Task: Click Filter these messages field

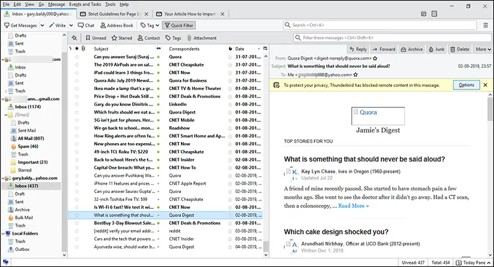Action: pos(393,38)
